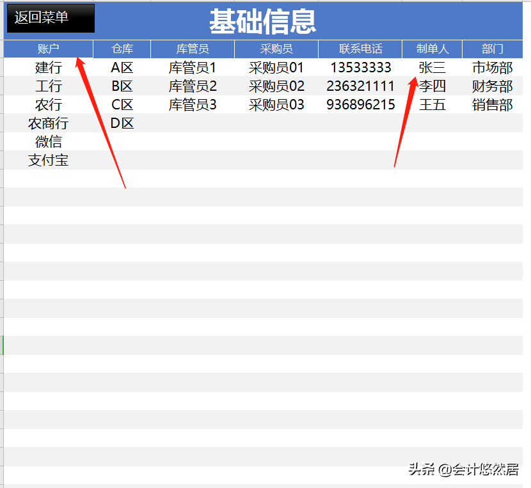Select the 微信 account cell
This screenshot has height=488, width=531.
click(x=48, y=141)
